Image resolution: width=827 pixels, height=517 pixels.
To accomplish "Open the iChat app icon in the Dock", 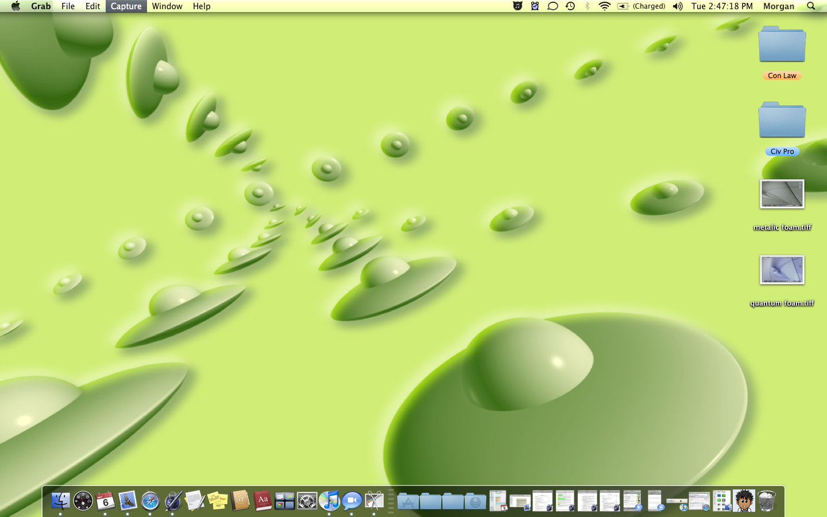I will (352, 501).
